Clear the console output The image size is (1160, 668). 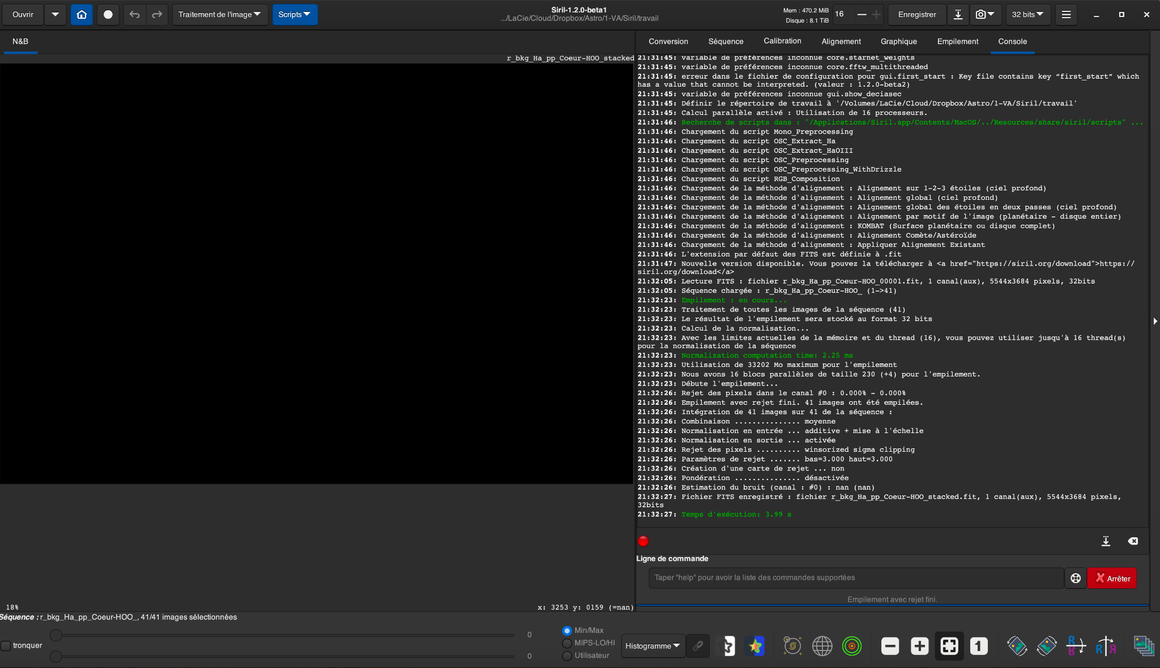click(1133, 541)
